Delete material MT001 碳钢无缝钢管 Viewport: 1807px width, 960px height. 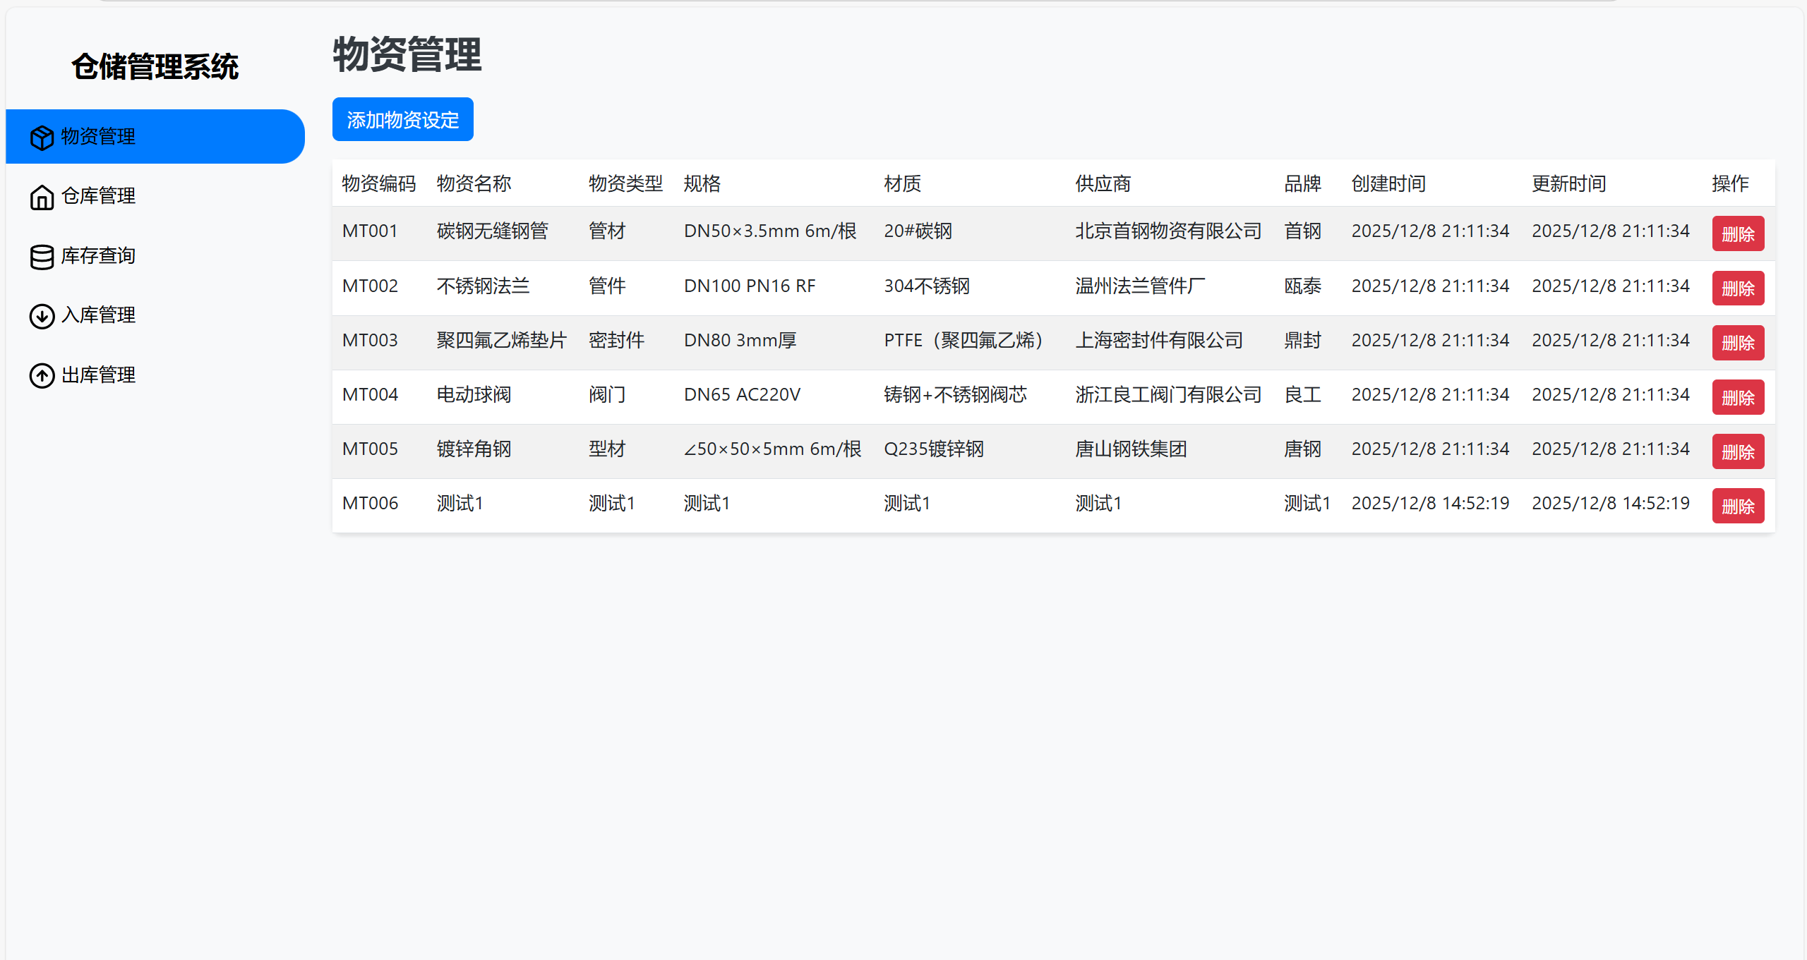coord(1738,233)
